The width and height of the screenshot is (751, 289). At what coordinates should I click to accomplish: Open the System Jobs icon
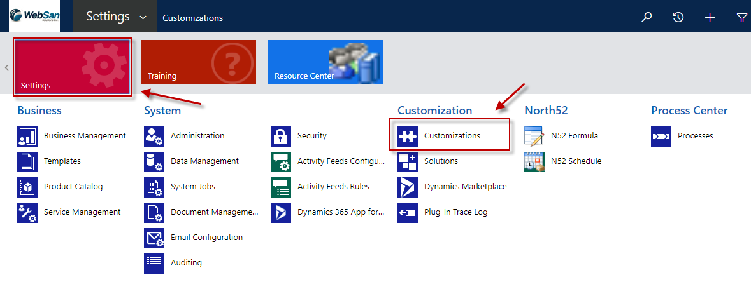[154, 187]
